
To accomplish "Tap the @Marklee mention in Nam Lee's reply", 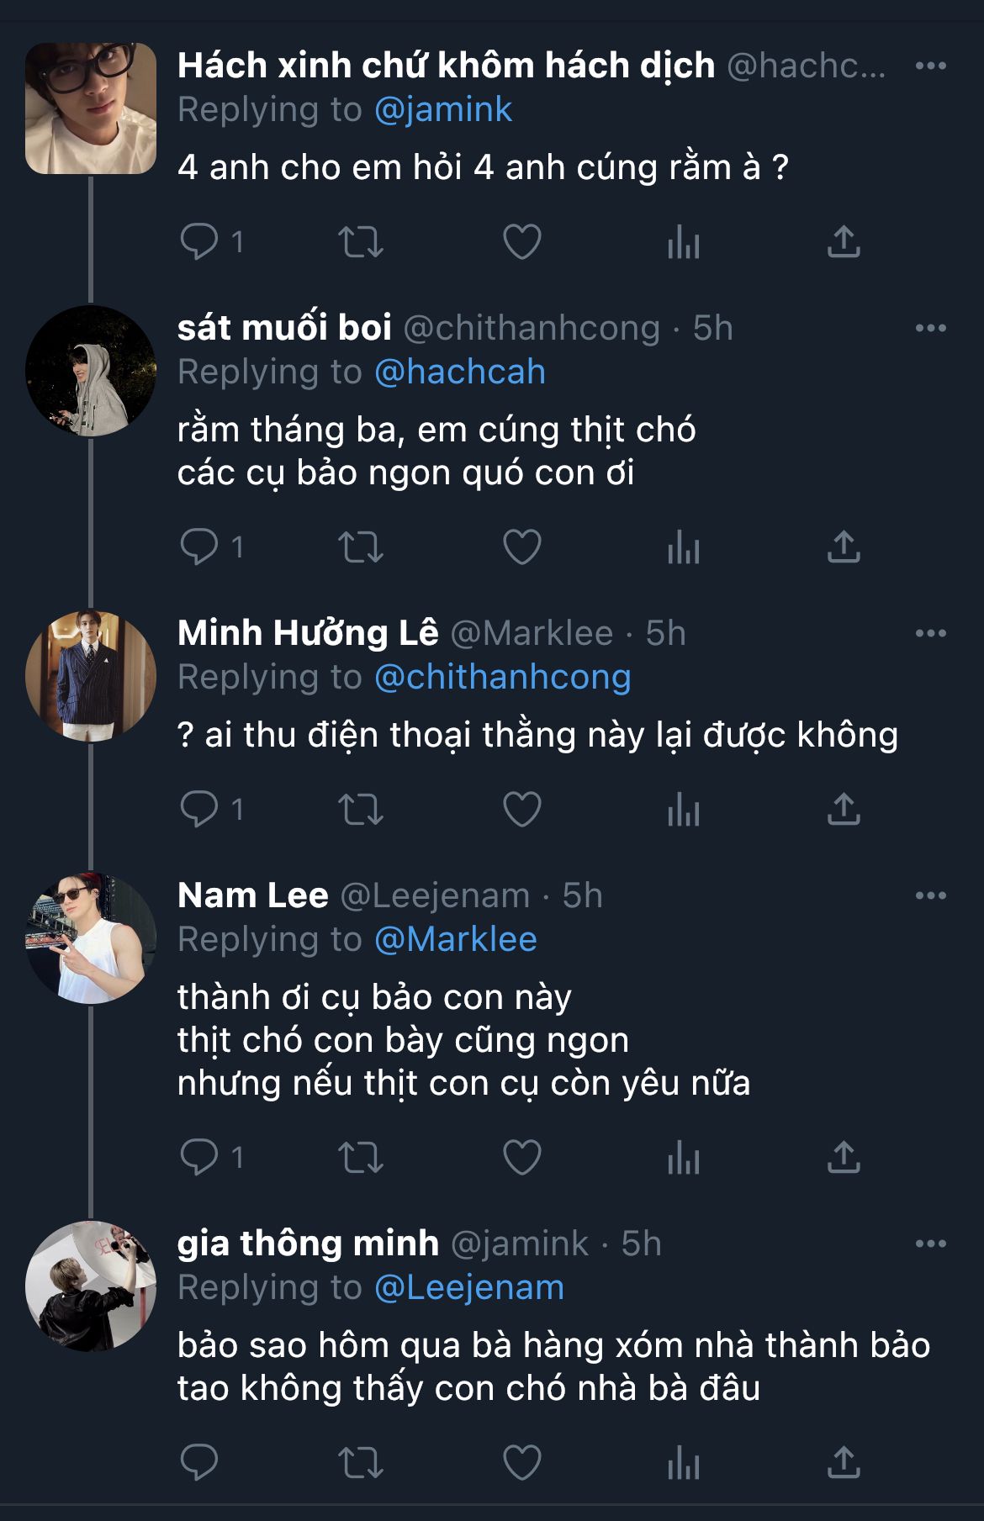I will point(455,940).
